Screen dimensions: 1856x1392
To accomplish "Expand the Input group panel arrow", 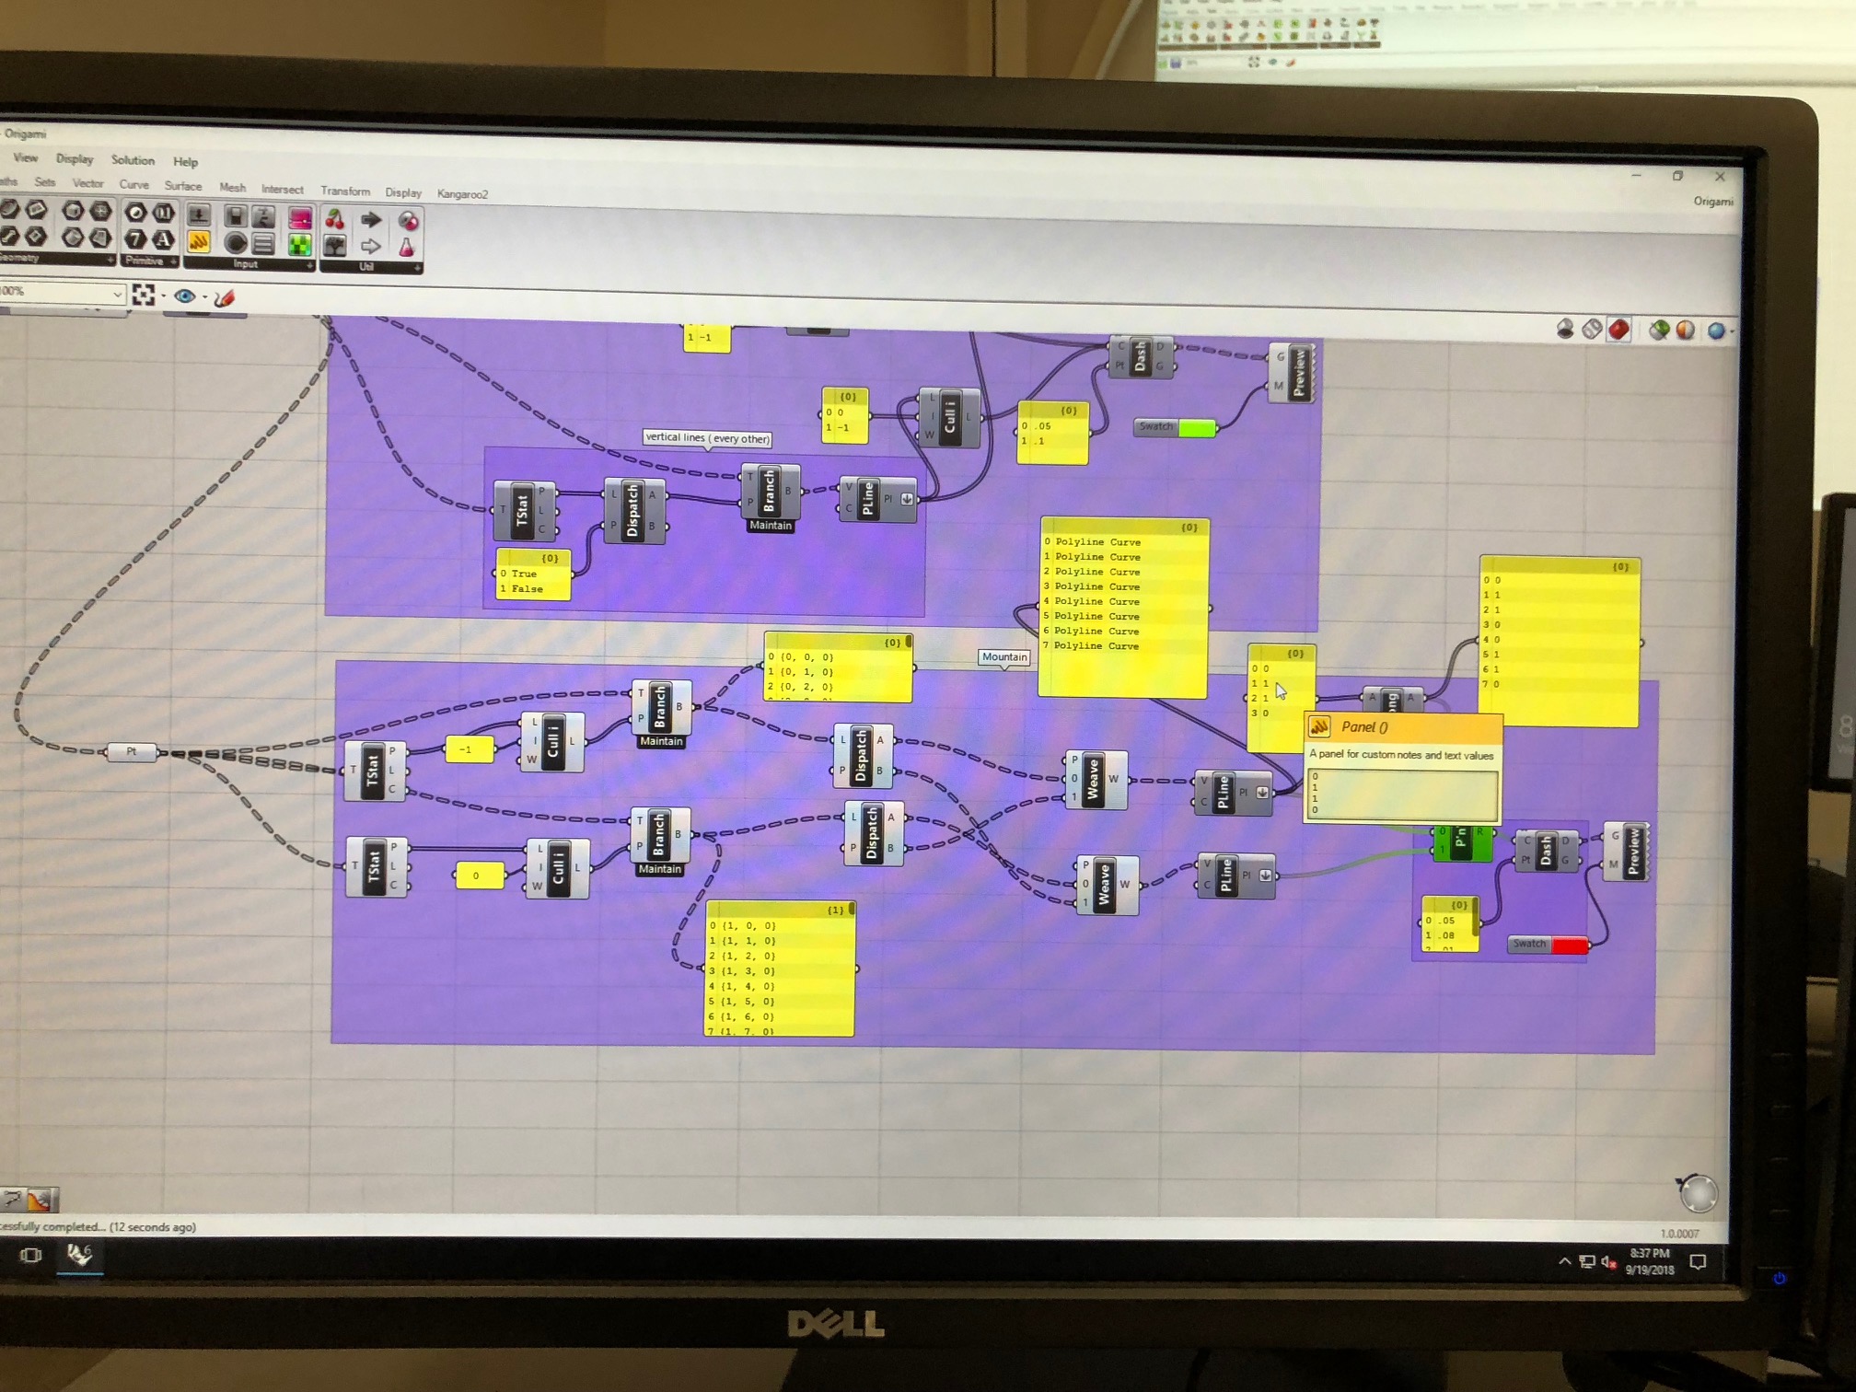I will 309,265.
